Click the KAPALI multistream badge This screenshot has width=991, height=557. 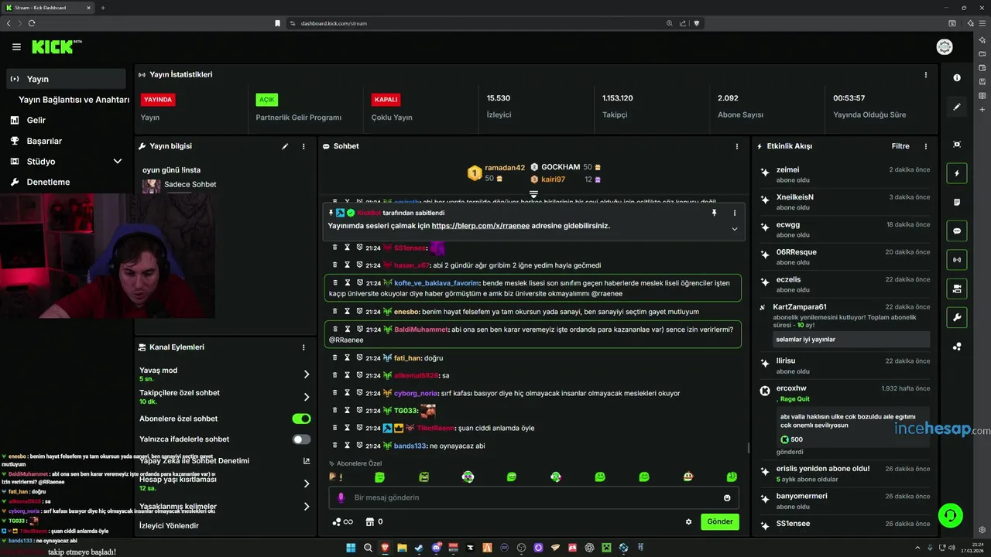pyautogui.click(x=386, y=100)
